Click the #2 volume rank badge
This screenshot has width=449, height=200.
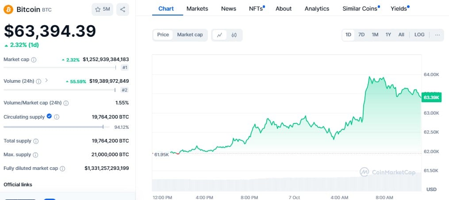click(x=125, y=90)
